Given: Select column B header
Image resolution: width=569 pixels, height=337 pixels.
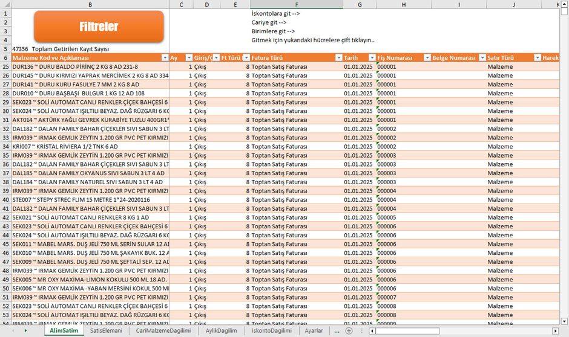Looking at the screenshot, I should click(90, 4).
